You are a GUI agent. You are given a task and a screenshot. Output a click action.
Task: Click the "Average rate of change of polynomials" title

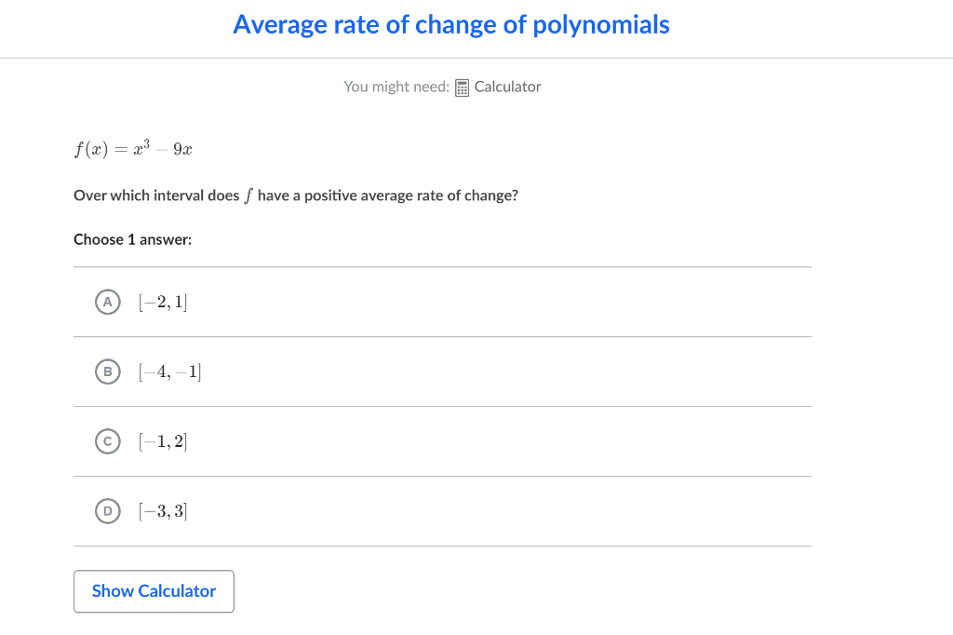point(451,25)
